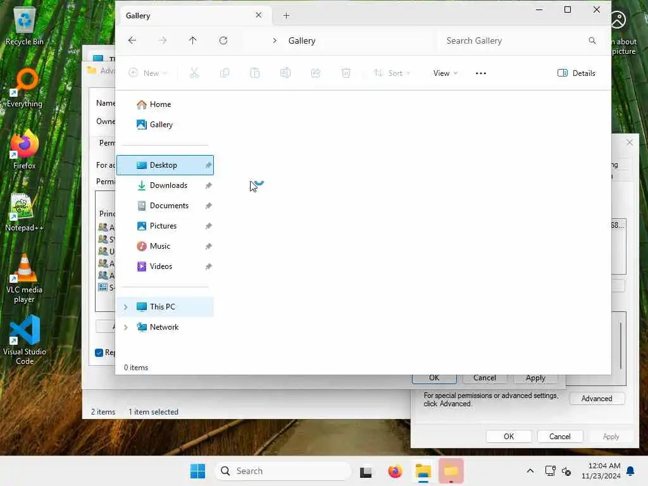Open Home in navigation pane
648x486 pixels.
pos(165,104)
